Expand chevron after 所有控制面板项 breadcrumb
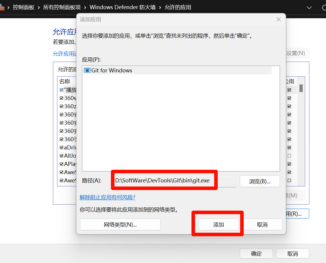Image resolution: width=326 pixels, height=263 pixels. click(x=85, y=8)
